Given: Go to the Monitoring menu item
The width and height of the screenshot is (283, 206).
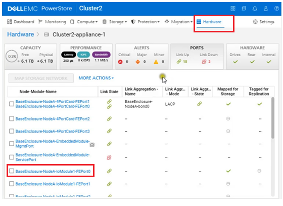Looking at the screenshot, I should [52, 22].
